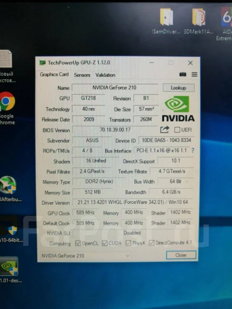This screenshot has width=232, height=309.
Task: Click the Memory Type DDR2 (Hynix) value
Action: tap(99, 182)
